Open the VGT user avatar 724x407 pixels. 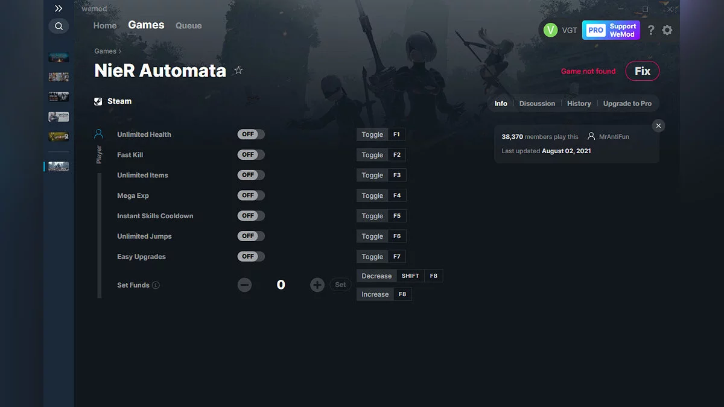coord(550,30)
